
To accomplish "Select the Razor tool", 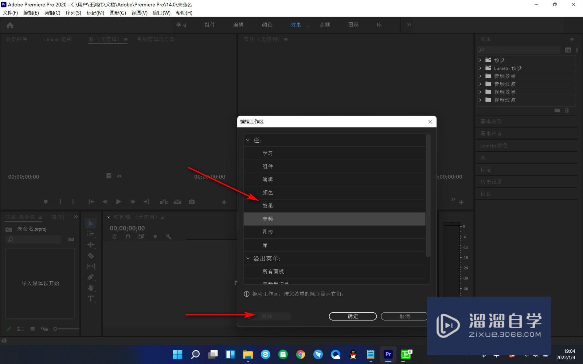I will 91,256.
